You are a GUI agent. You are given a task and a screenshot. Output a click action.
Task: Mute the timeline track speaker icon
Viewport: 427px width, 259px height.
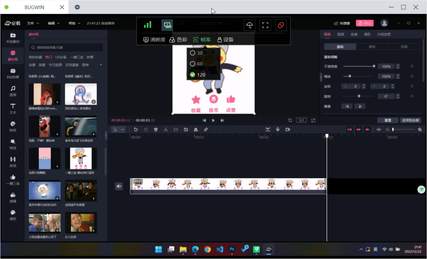[119, 186]
